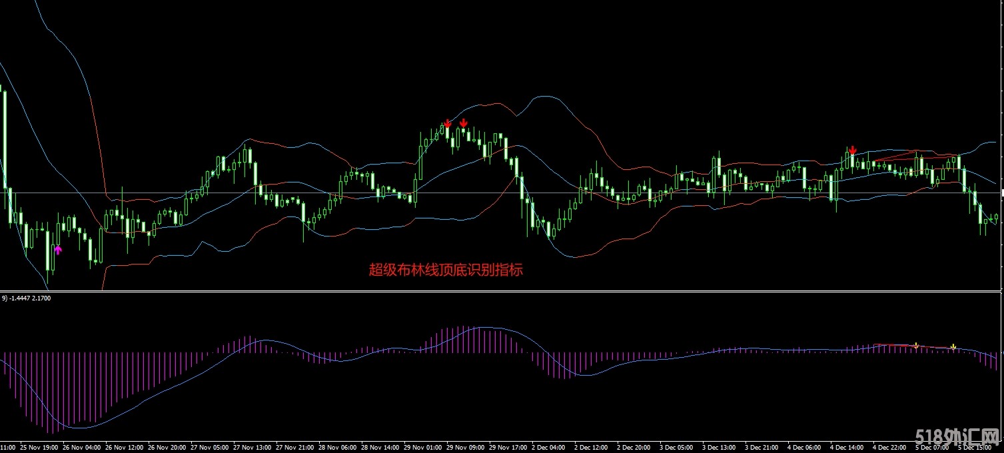1004x453 pixels.
Task: Click the "4 Dec 22:00" time label
Action: pyautogui.click(x=890, y=448)
